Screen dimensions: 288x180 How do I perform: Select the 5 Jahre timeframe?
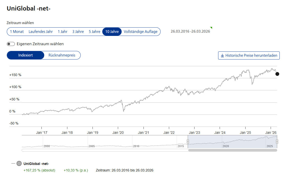pyautogui.click(x=94, y=32)
